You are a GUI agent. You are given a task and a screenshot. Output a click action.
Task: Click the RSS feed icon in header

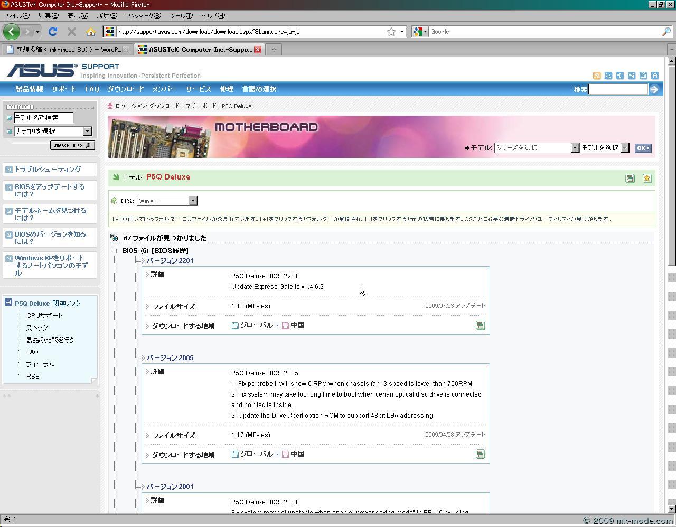point(597,76)
